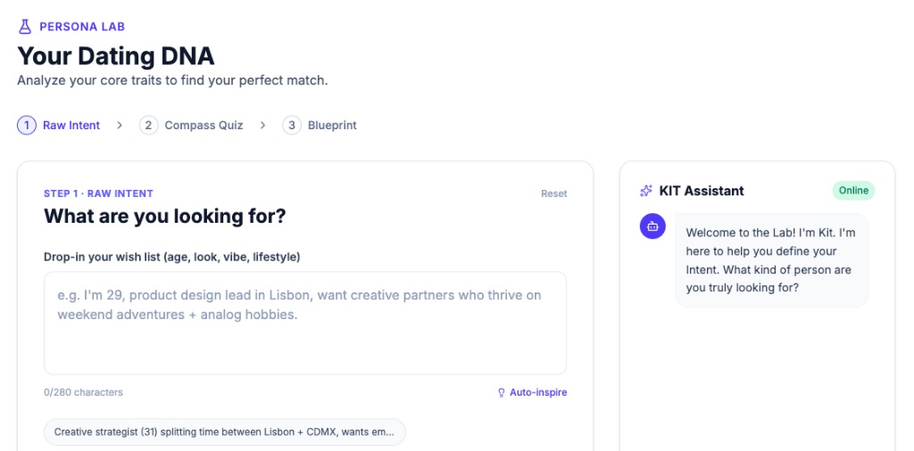914x451 pixels.
Task: Open the Compass Quiz step
Action: pyautogui.click(x=204, y=126)
